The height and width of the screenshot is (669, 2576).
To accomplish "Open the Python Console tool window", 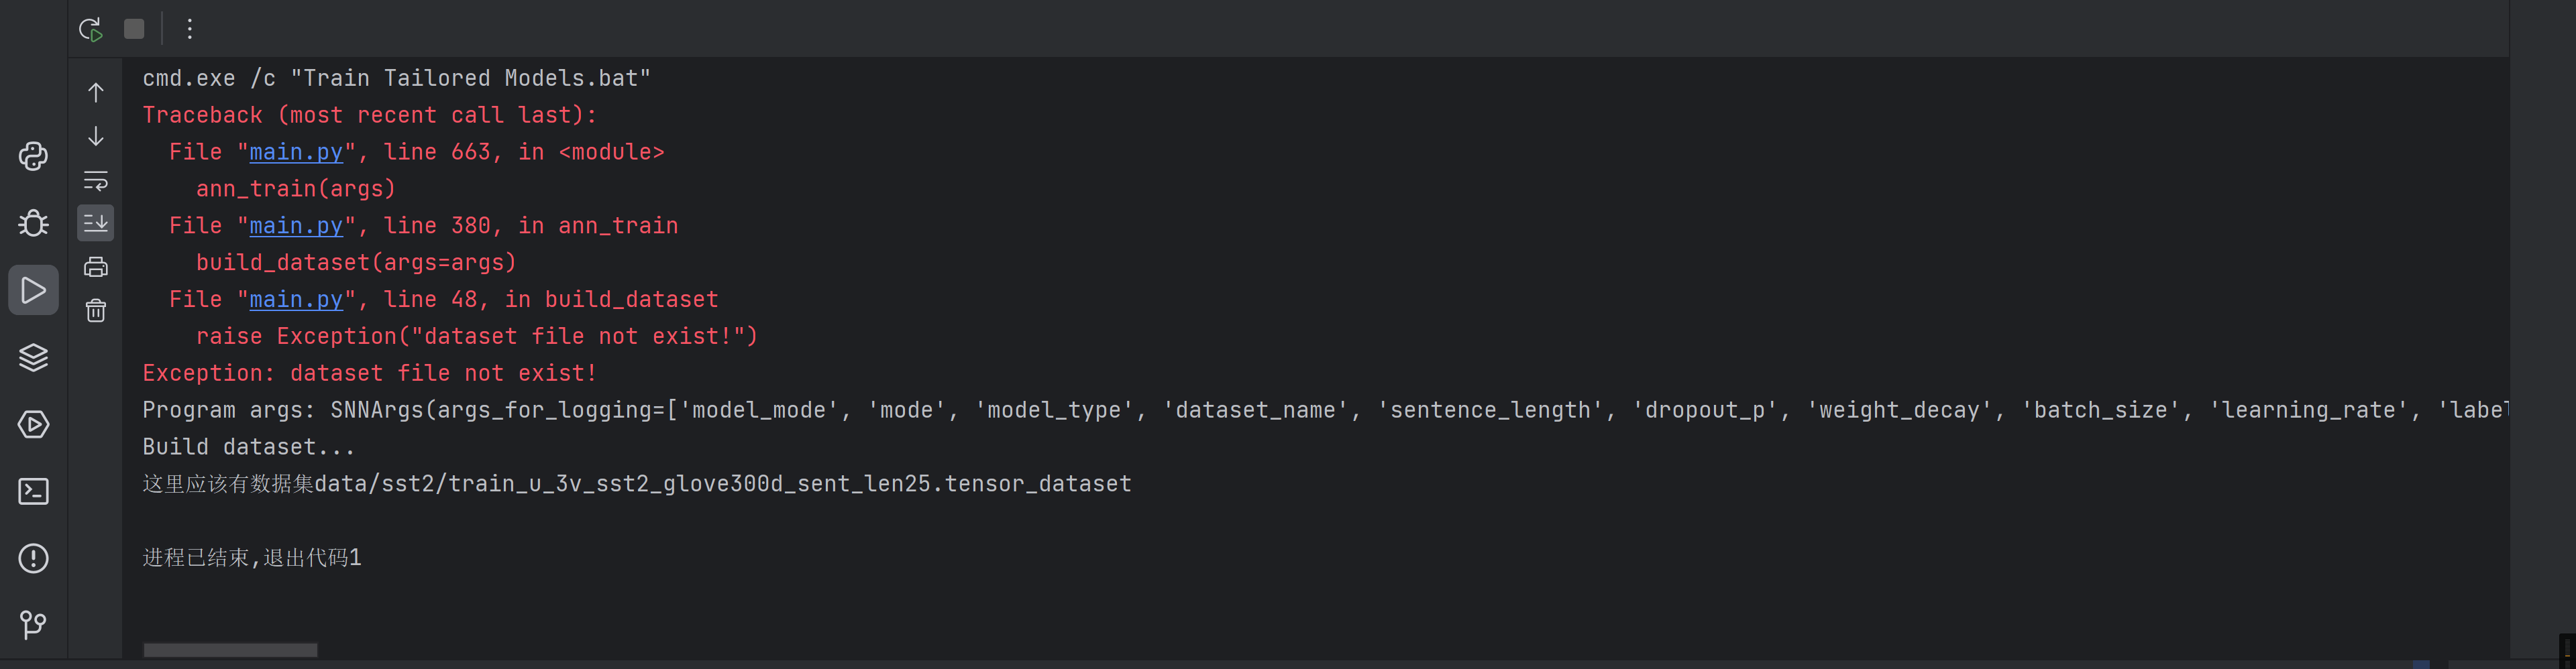I will (x=33, y=156).
